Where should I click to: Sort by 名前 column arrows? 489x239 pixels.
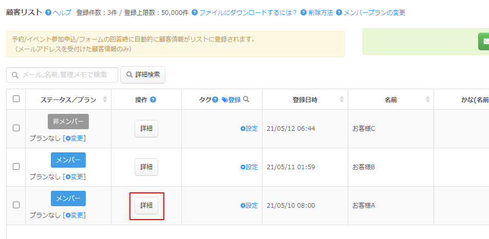coord(427,99)
